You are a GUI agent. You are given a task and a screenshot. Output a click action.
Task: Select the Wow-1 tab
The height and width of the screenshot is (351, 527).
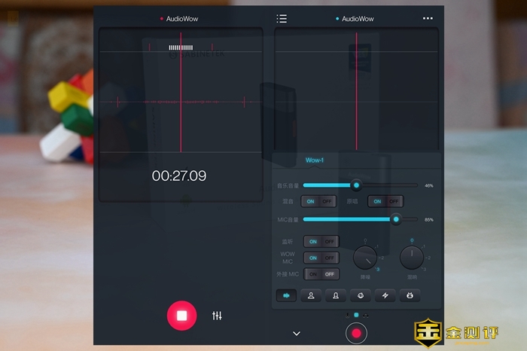click(314, 160)
